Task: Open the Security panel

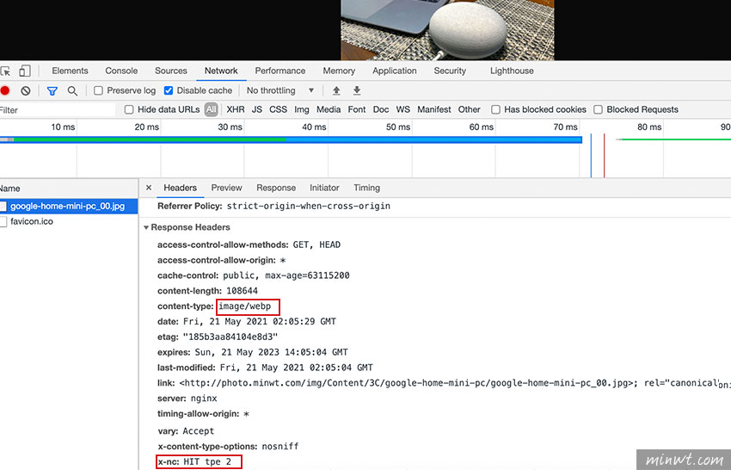Action: [450, 71]
